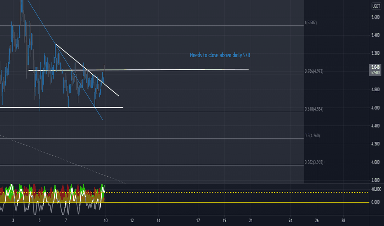Click date 10 on the time axis
The height and width of the screenshot is (226, 384).
(x=105, y=221)
